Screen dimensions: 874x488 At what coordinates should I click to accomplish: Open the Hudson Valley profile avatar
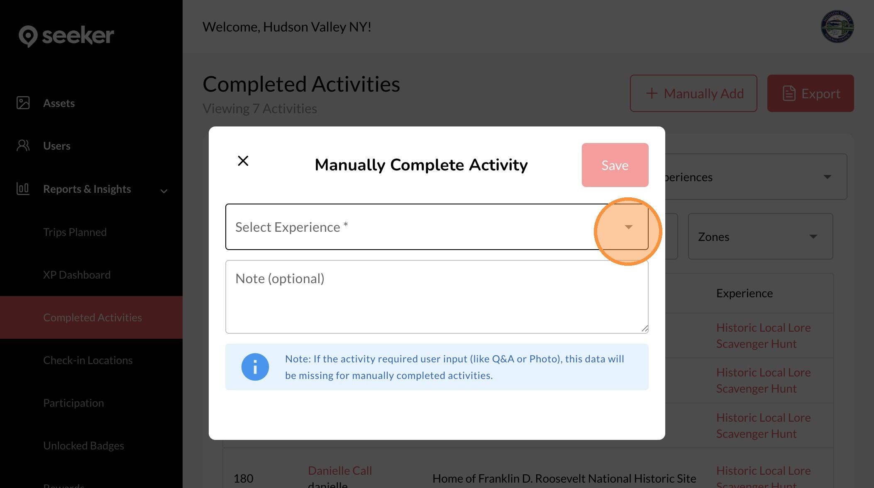pyautogui.click(x=837, y=27)
